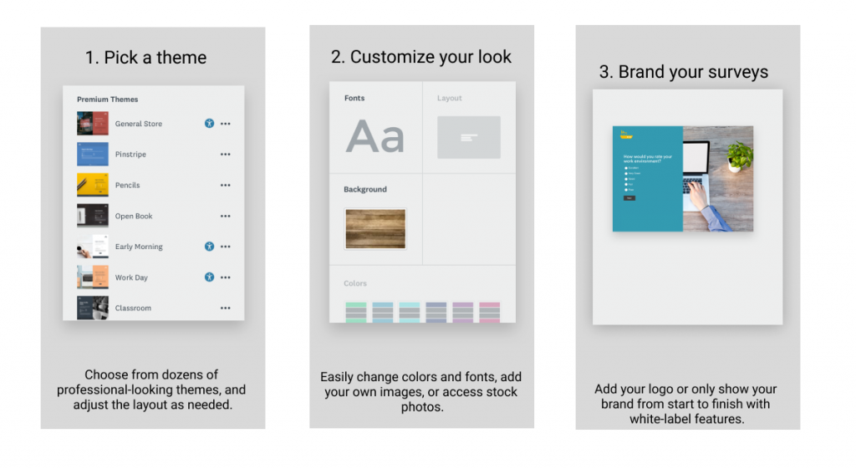Open the Early Morning theme options menu
Image resolution: width=856 pixels, height=469 pixels.
pos(226,247)
